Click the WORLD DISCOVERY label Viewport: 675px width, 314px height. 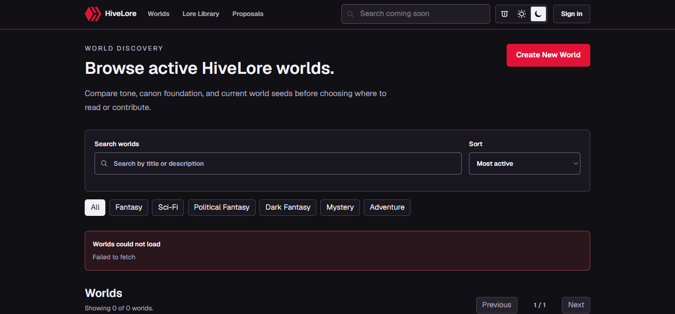[124, 49]
